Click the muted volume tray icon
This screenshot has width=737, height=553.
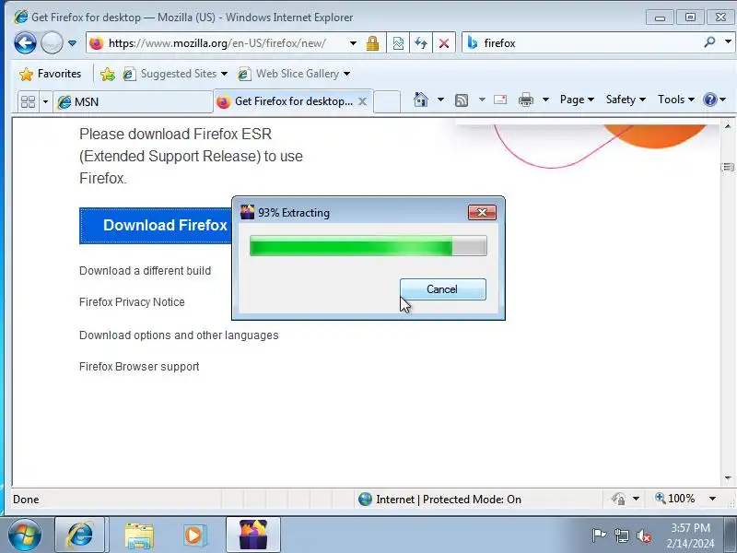click(644, 535)
